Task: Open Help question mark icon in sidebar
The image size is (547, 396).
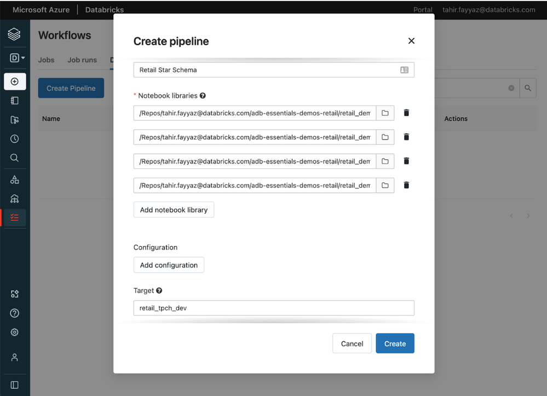Action: (15, 313)
